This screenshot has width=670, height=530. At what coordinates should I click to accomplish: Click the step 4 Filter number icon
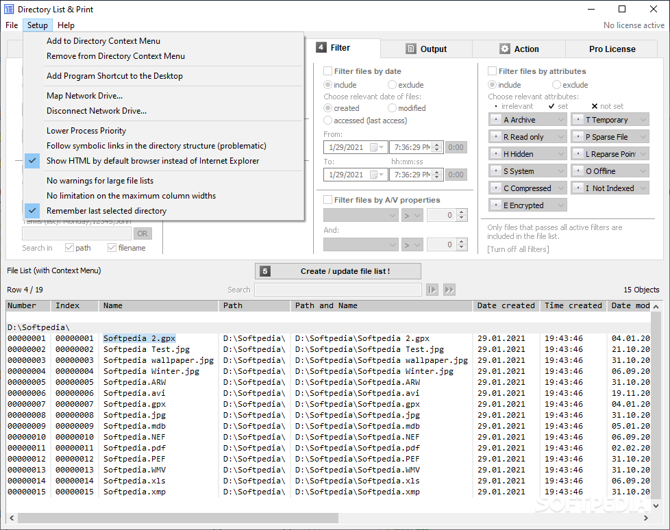[321, 47]
